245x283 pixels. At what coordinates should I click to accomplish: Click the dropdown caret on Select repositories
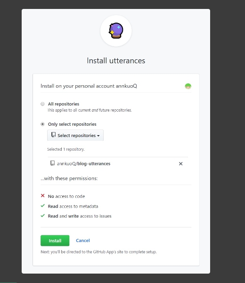(x=98, y=136)
